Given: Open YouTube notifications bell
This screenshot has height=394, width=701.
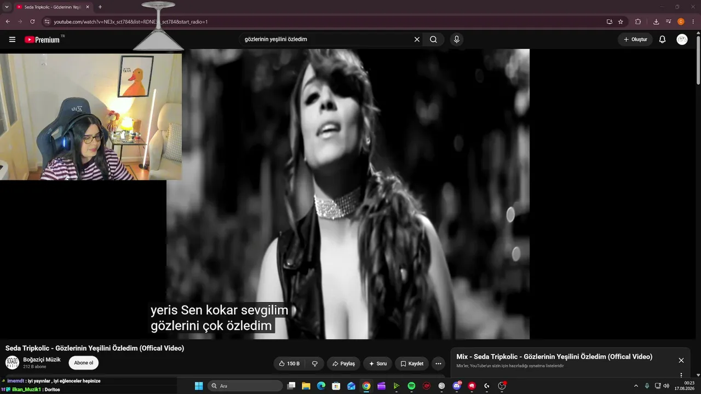Looking at the screenshot, I should (662, 39).
